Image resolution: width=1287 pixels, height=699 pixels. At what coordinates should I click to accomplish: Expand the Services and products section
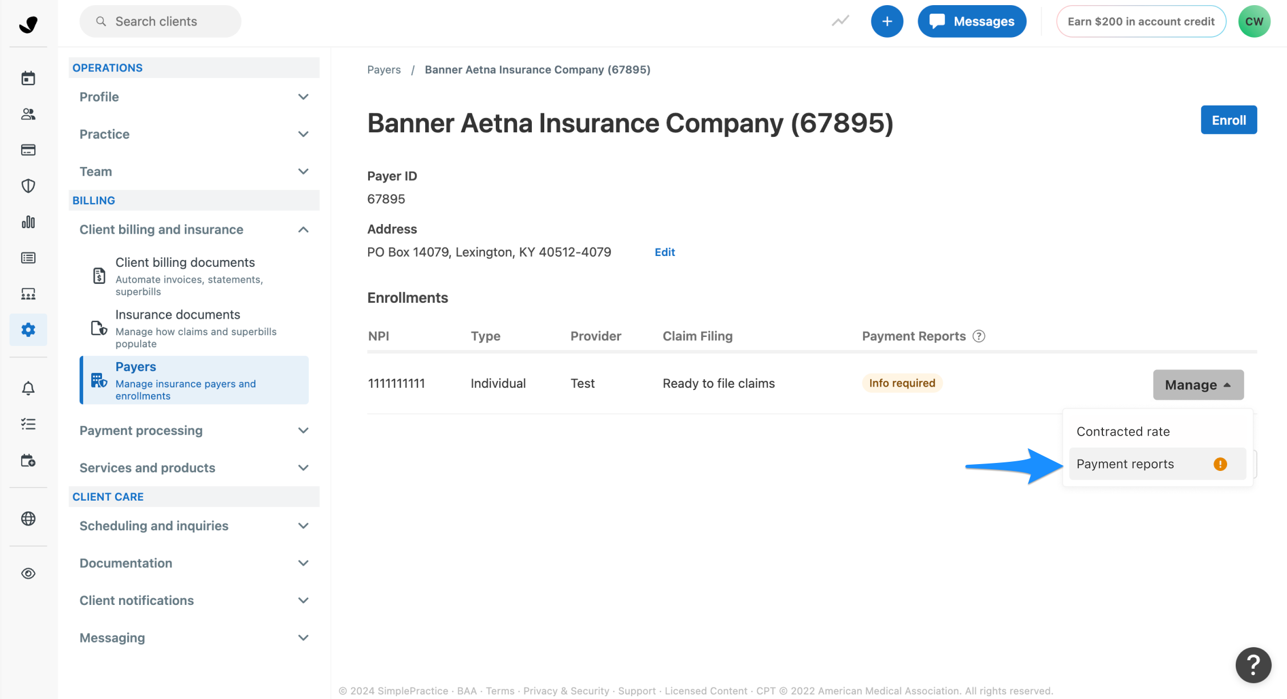point(194,468)
